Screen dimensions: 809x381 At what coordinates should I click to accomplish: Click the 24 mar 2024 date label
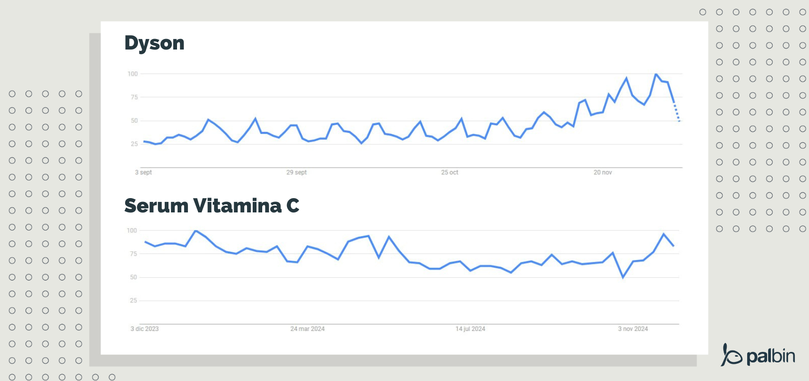coord(307,329)
